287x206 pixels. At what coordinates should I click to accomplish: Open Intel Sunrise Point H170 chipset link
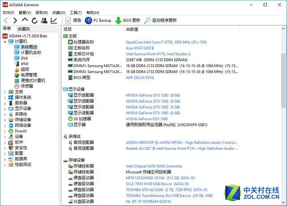tap(158, 54)
